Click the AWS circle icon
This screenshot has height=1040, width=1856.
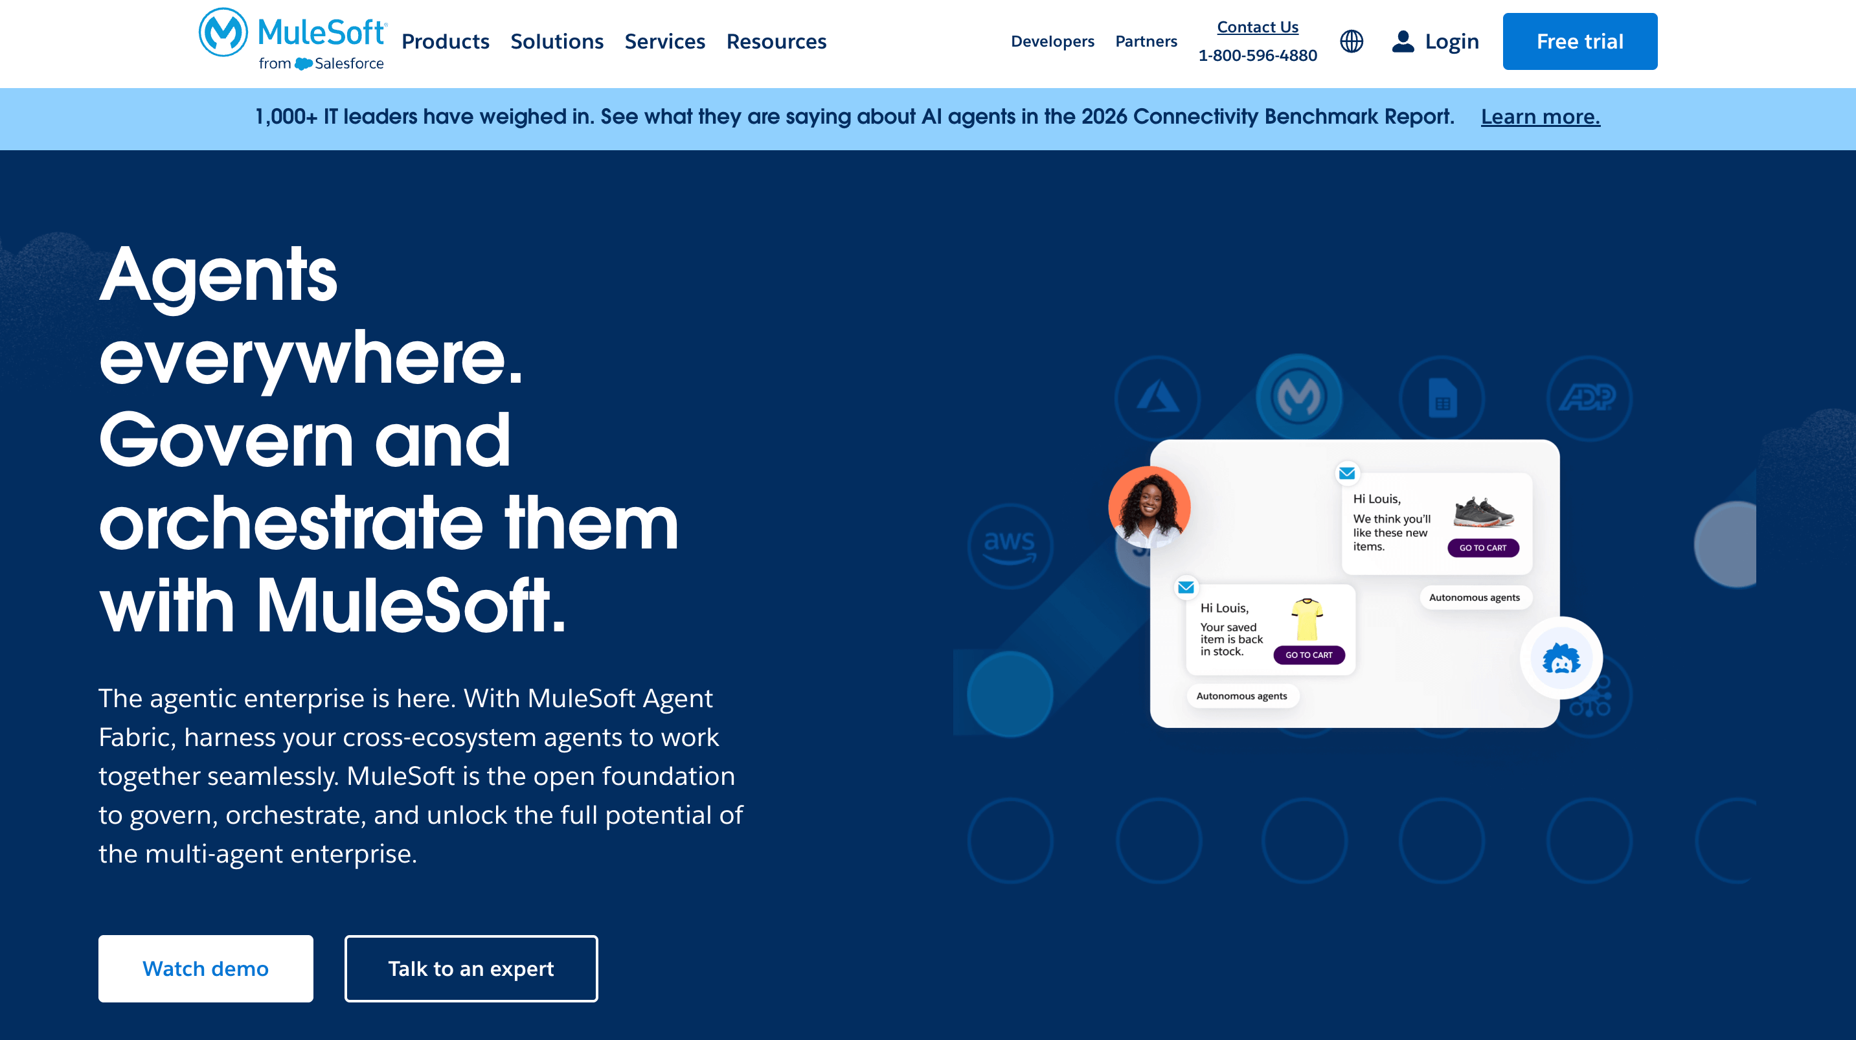1010,546
